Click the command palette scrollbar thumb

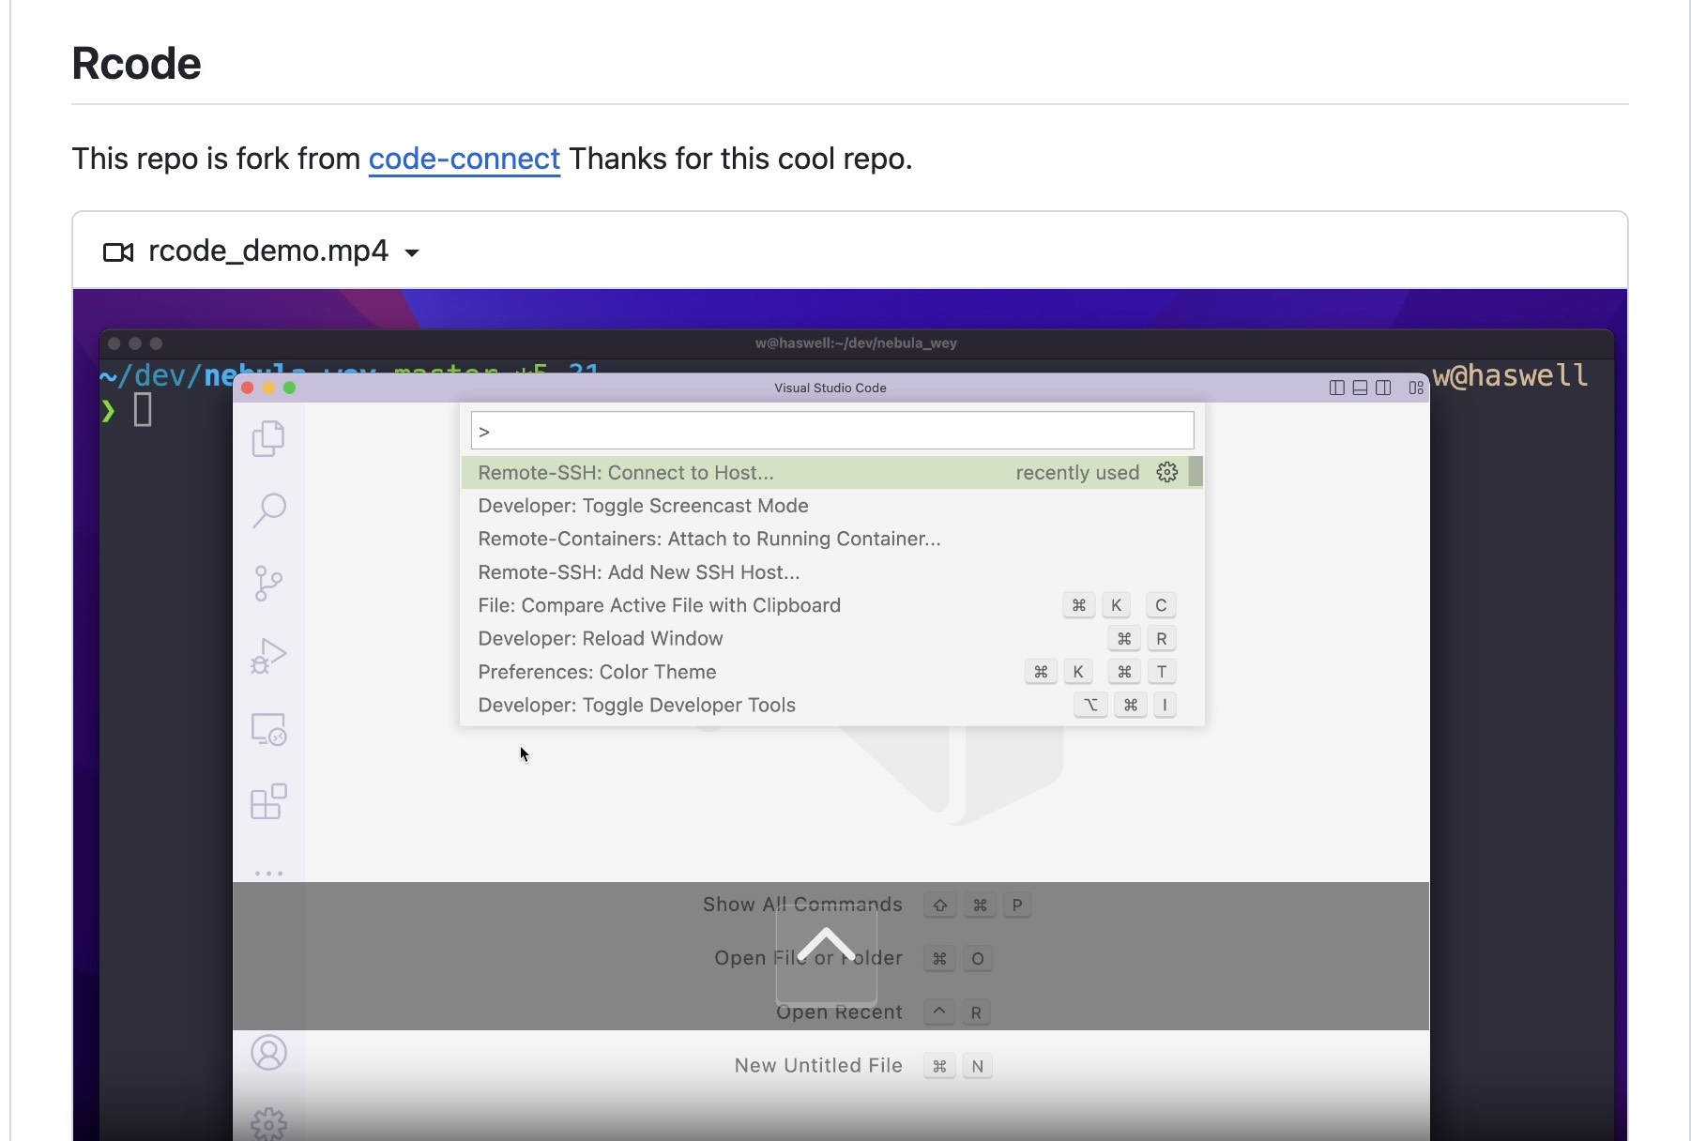[1196, 472]
